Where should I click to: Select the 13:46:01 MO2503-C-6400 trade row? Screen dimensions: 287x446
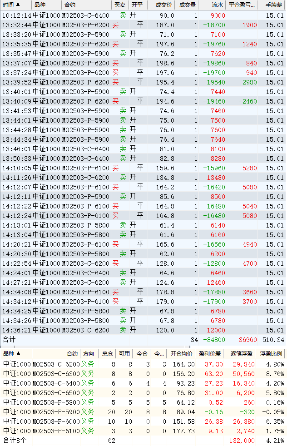click(x=143, y=149)
